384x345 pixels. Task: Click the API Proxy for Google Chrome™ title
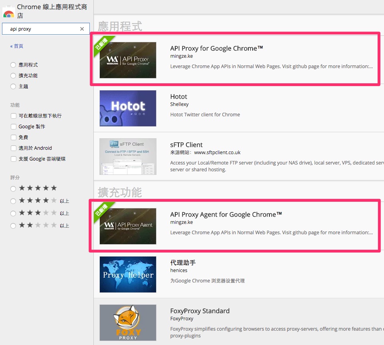point(216,48)
